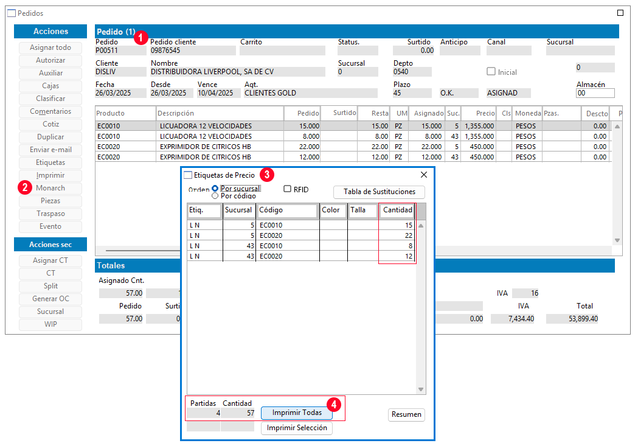Viewport: 638px width, 446px height.
Task: Select order line EC0020 with quantity 22.000
Action: point(353,147)
